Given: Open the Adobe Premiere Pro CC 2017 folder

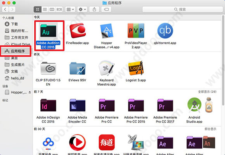Looking at the screenshot, I should [x=165, y=105].
